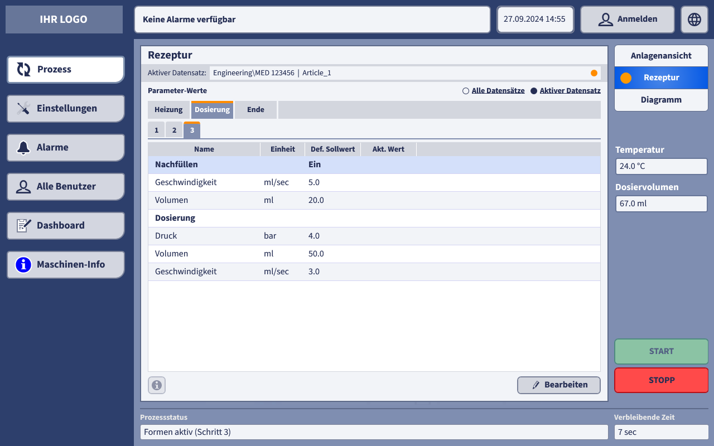714x446 pixels.
Task: Go to Alarme page
Action: 66,148
